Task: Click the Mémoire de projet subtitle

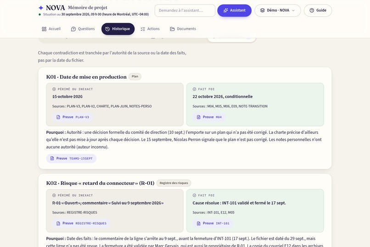Action: (88, 7)
